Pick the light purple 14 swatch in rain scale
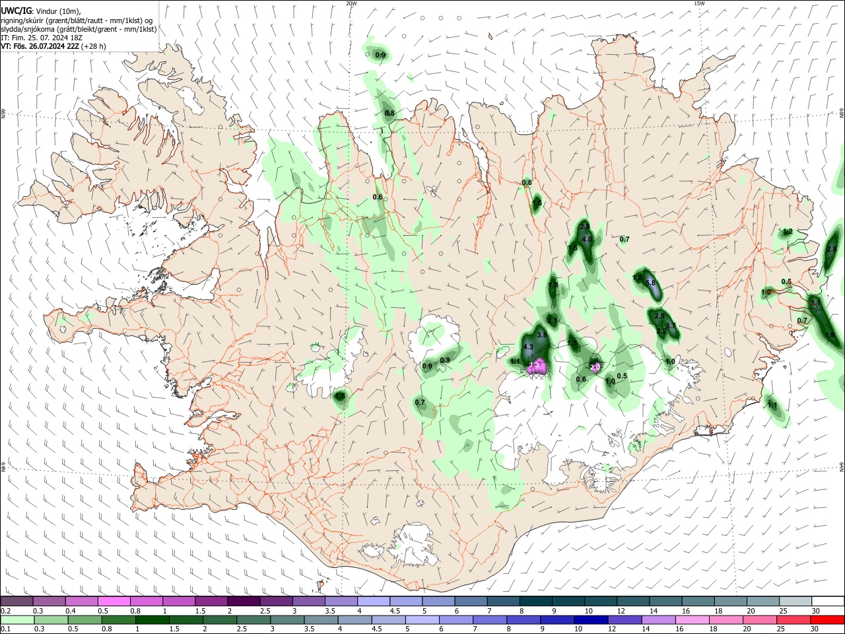The width and height of the screenshot is (845, 634). (658, 619)
